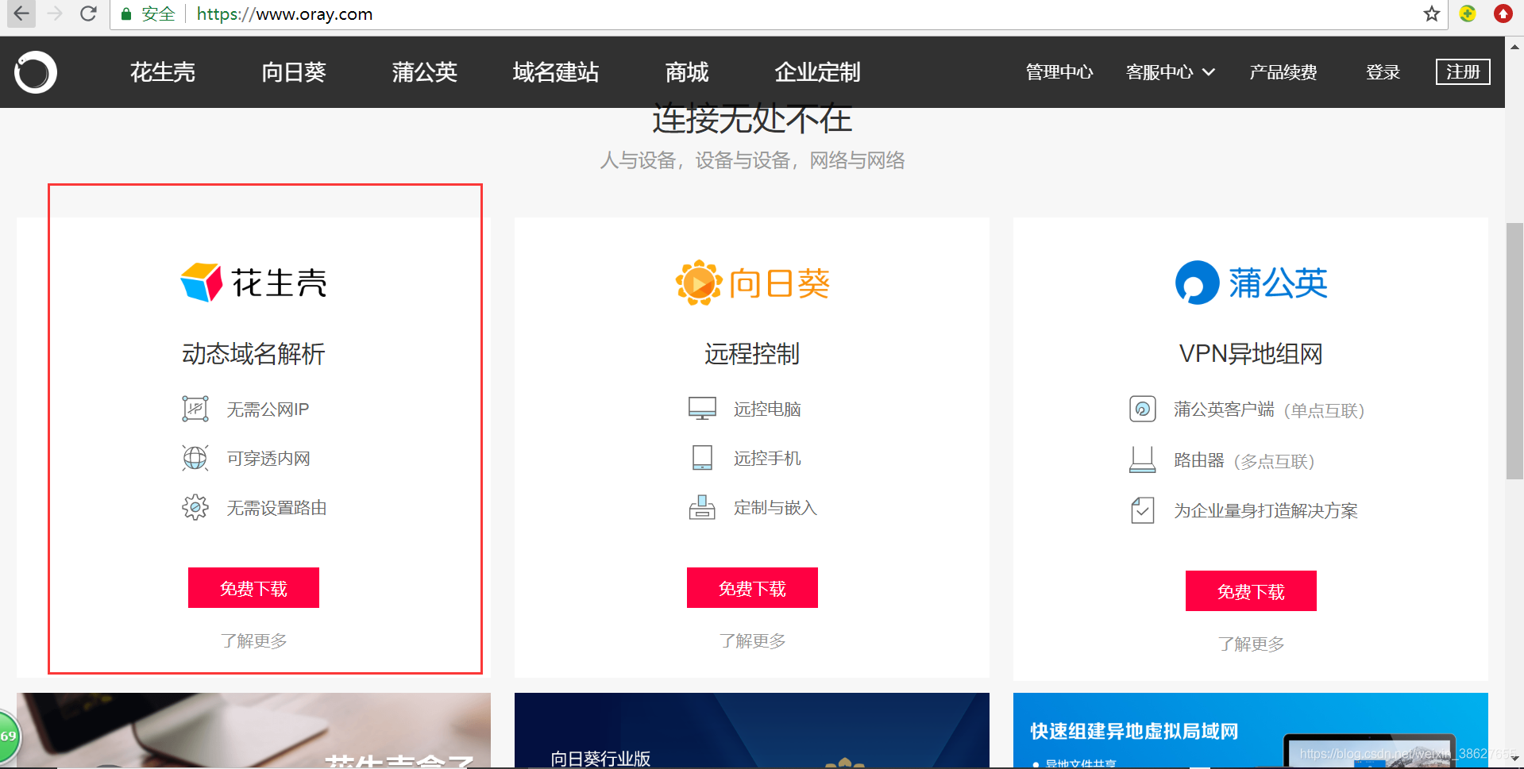This screenshot has height=769, width=1524.
Task: Click the 路由器 (多点互联) text
Action: tap(1244, 461)
